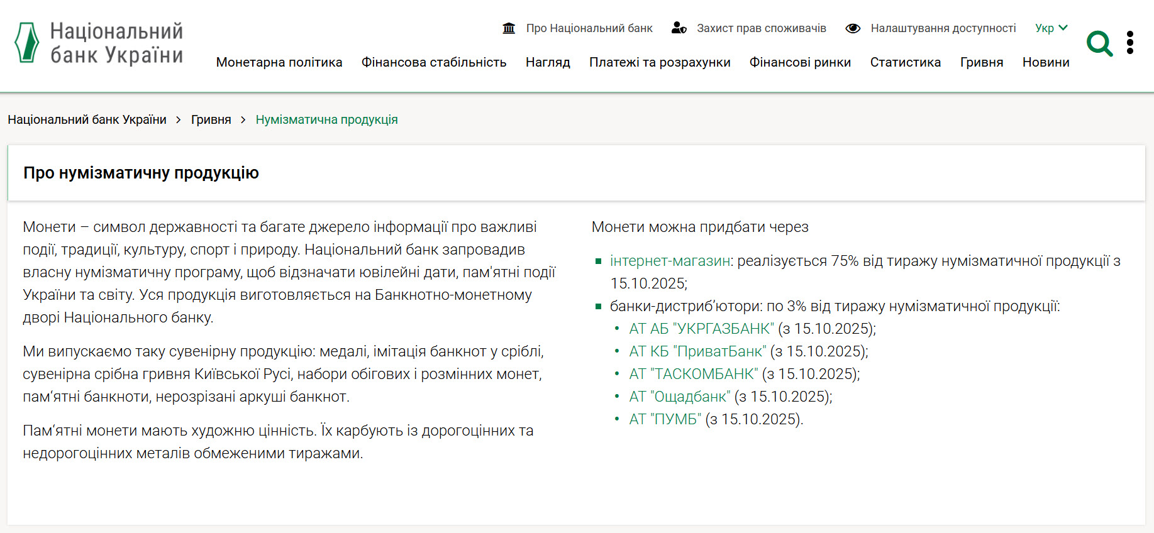Open the Статистика menu item

(x=905, y=62)
